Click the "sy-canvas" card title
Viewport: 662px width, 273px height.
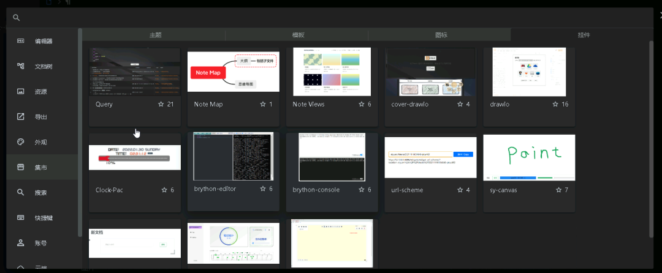(504, 190)
